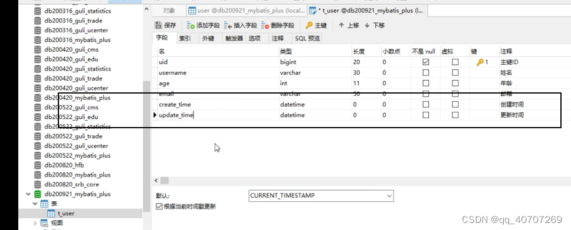This screenshot has height=230, width=571.
Task: Click Move Up (上移) arrow button
Action: [x=349, y=25]
